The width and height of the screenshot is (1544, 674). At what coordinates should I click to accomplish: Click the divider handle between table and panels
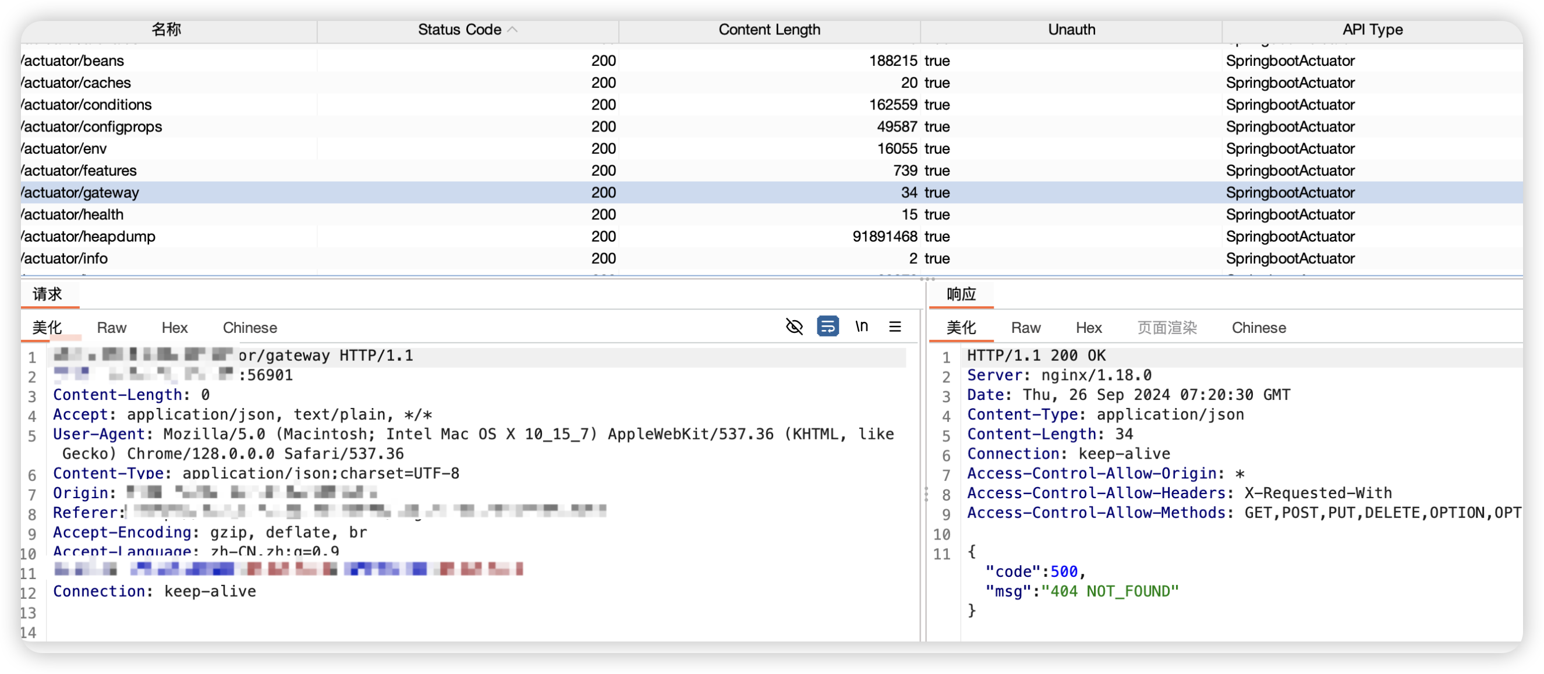[927, 279]
